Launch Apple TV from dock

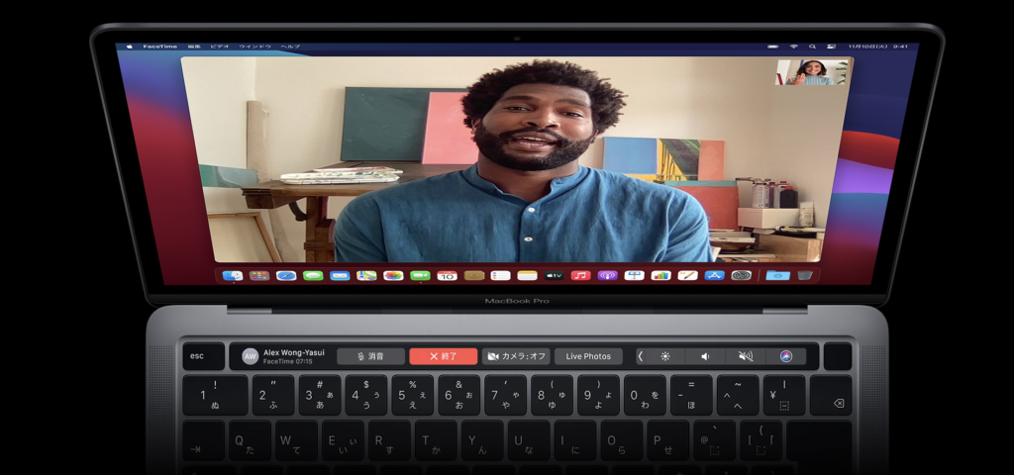(x=555, y=275)
